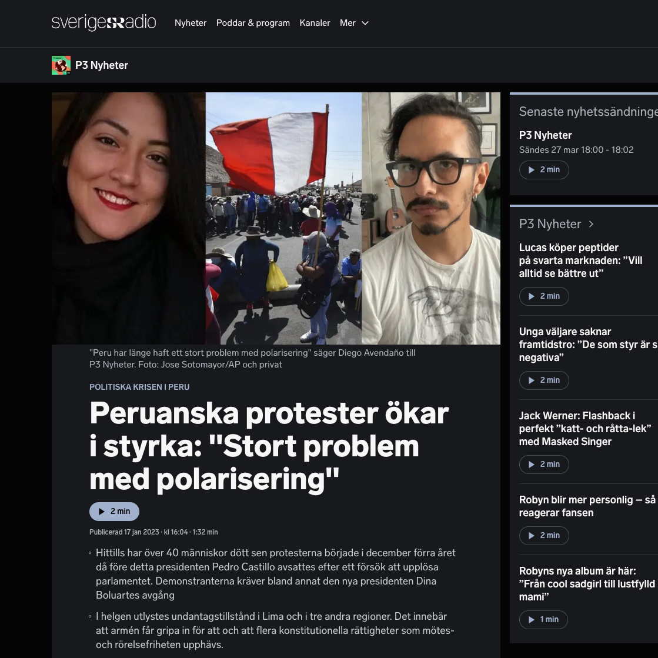Play latest P3 Nyheter broadcast
Viewport: 658px width, 658px height.
pyautogui.click(x=544, y=170)
